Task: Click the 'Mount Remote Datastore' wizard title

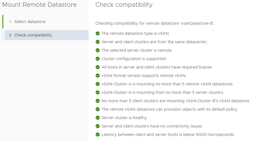Action: [40, 5]
